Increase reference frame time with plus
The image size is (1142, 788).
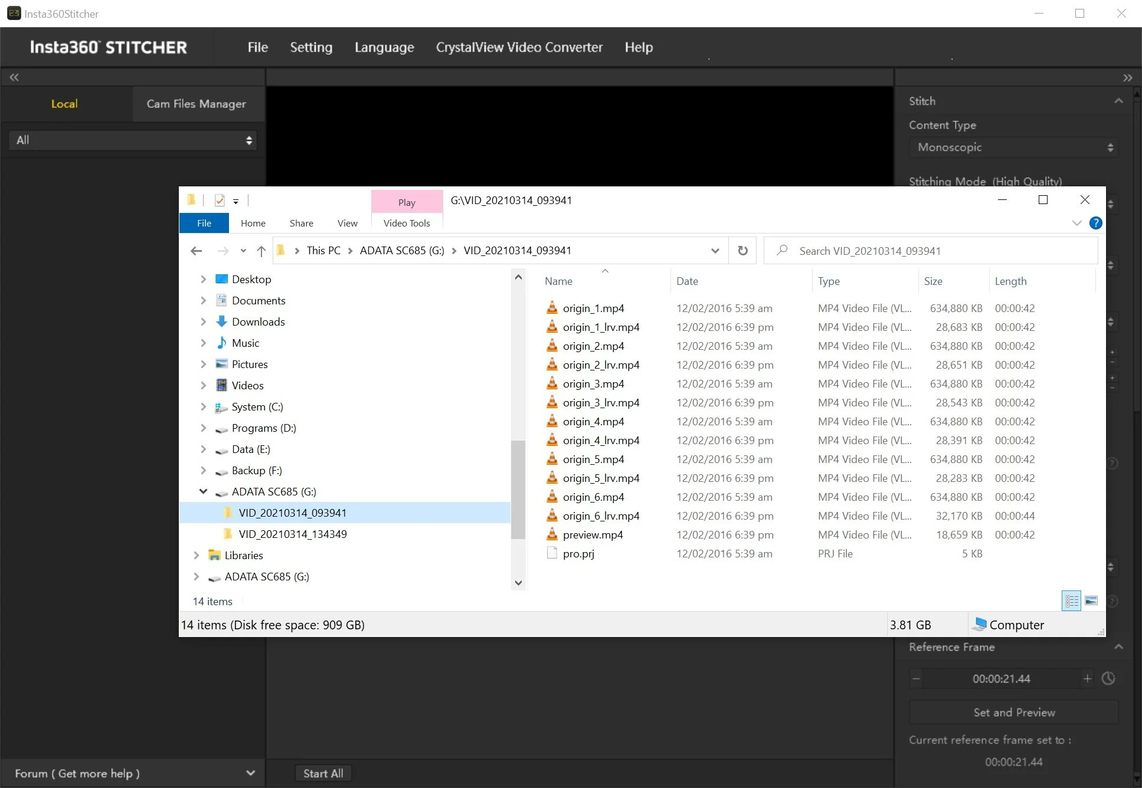coord(1087,678)
